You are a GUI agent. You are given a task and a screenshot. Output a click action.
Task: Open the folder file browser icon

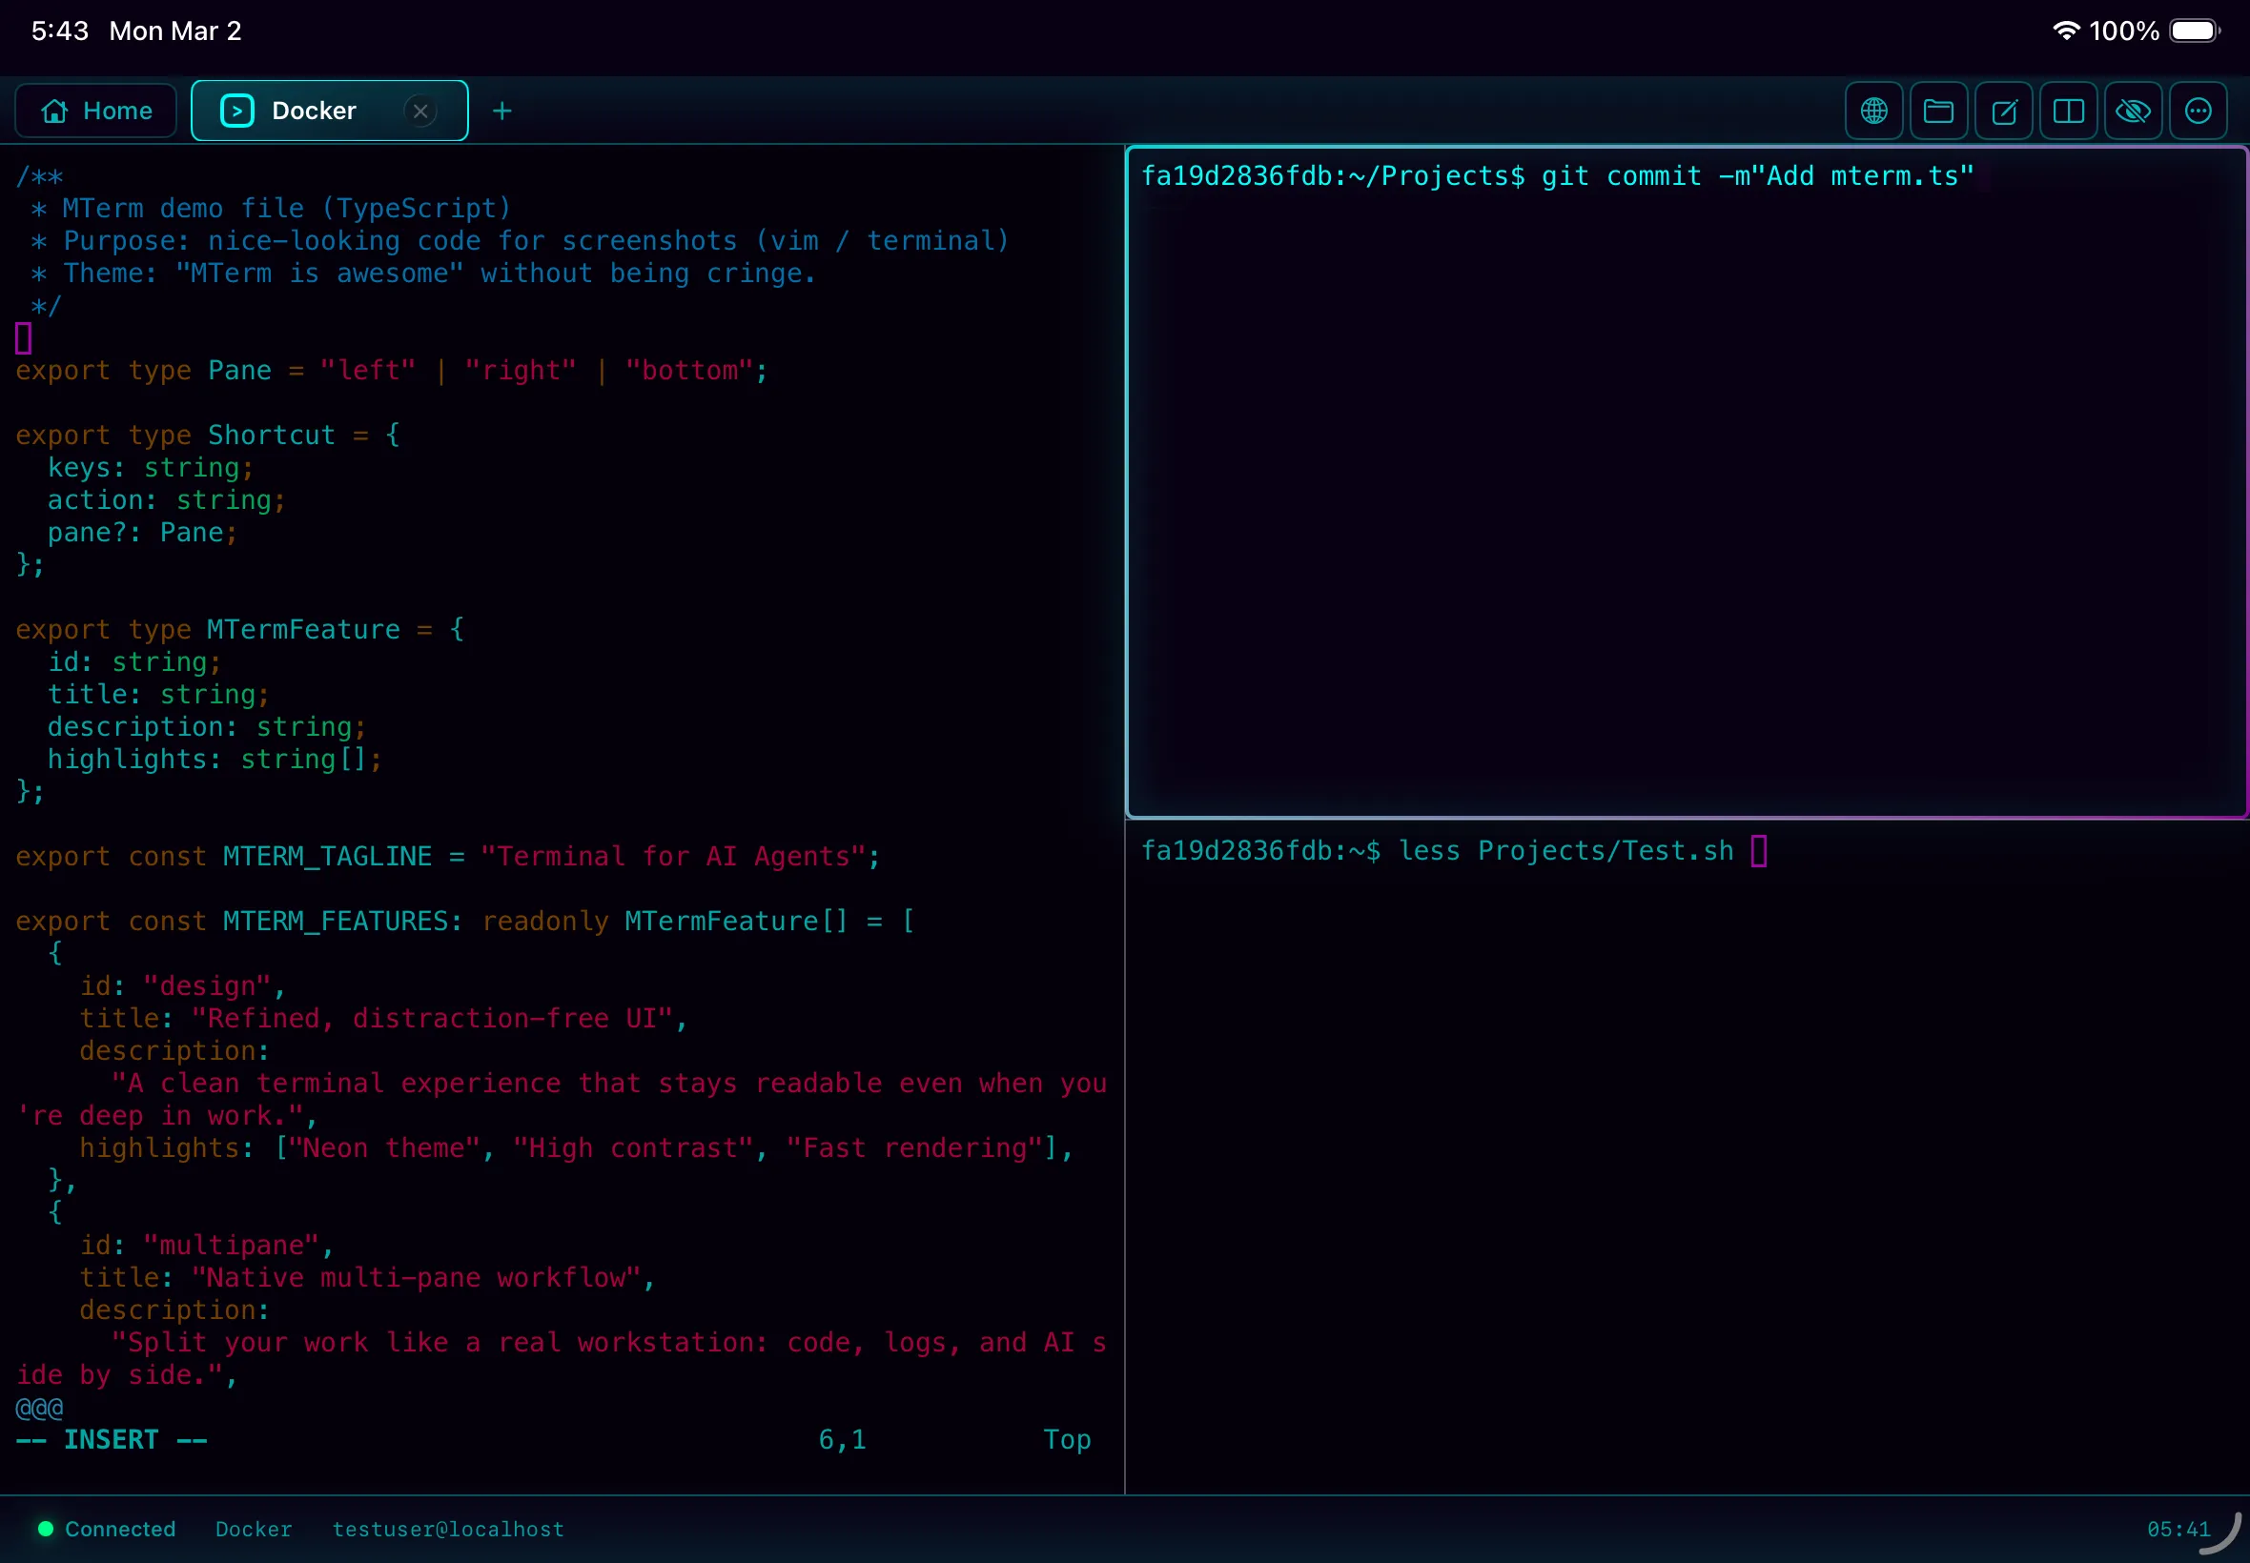tap(1937, 111)
